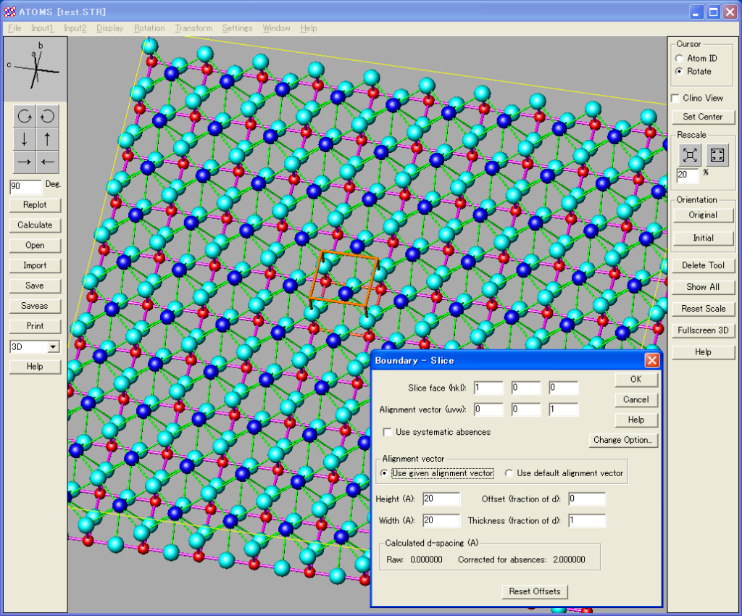The width and height of the screenshot is (742, 616).
Task: Close the Boundary - Slice dialog
Action: [x=651, y=360]
